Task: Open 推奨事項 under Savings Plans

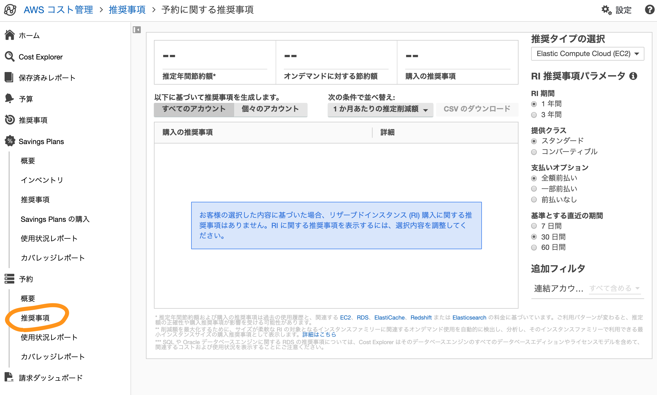Action: point(35,199)
